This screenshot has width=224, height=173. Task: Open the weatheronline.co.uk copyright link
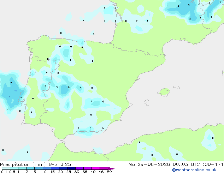[x=194, y=170]
